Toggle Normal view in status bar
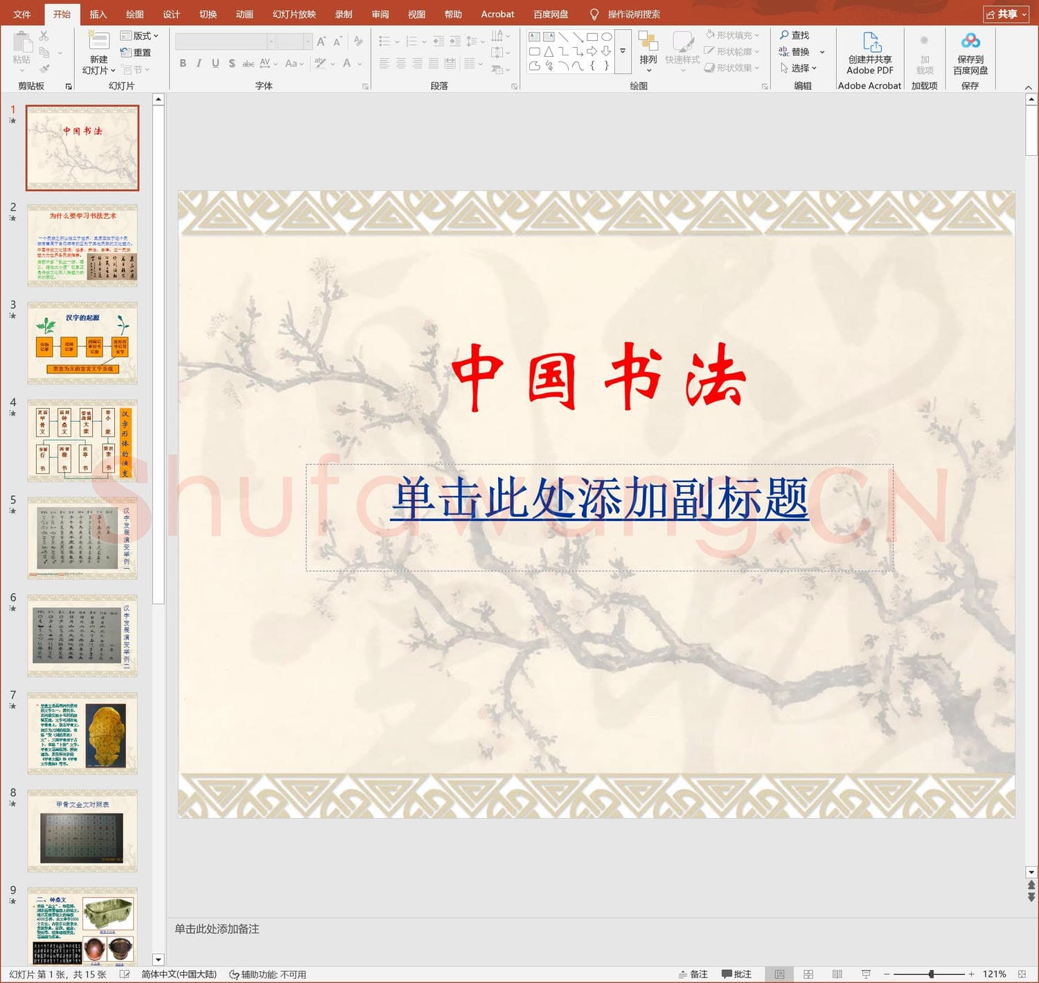The image size is (1039, 983). point(779,974)
